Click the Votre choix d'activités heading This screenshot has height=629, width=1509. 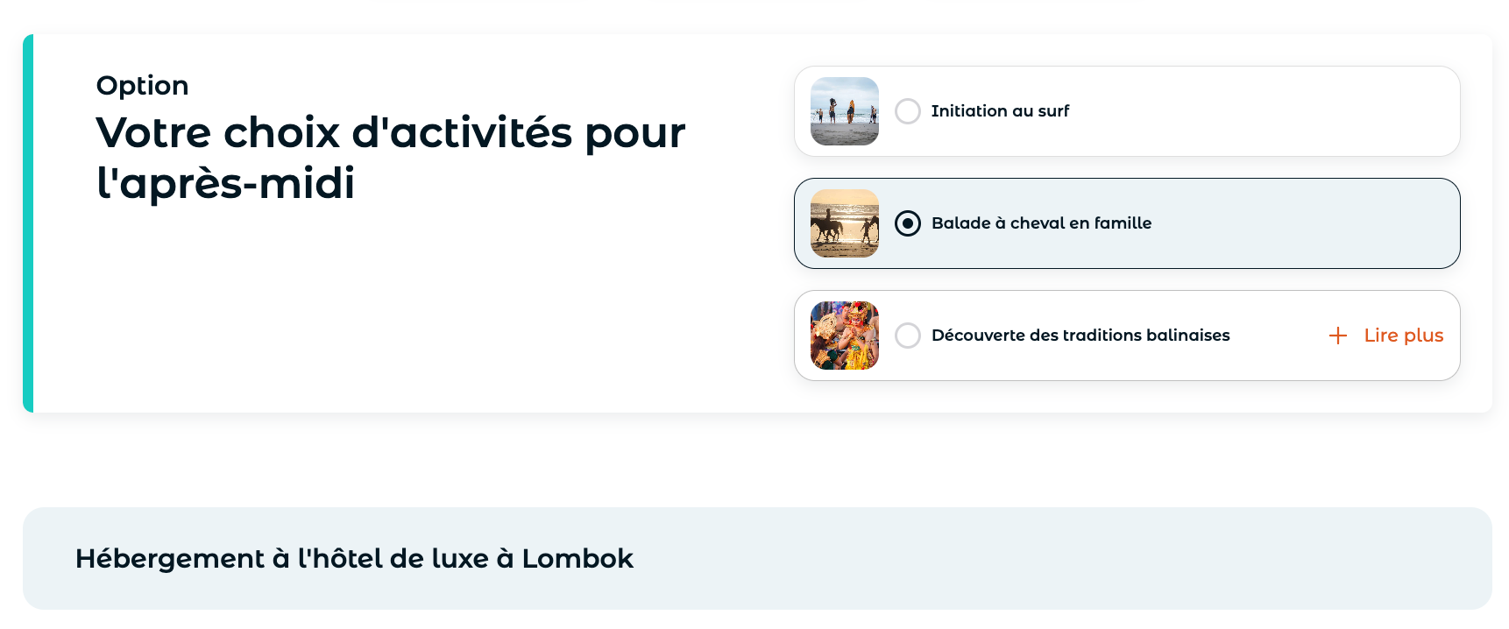point(391,158)
